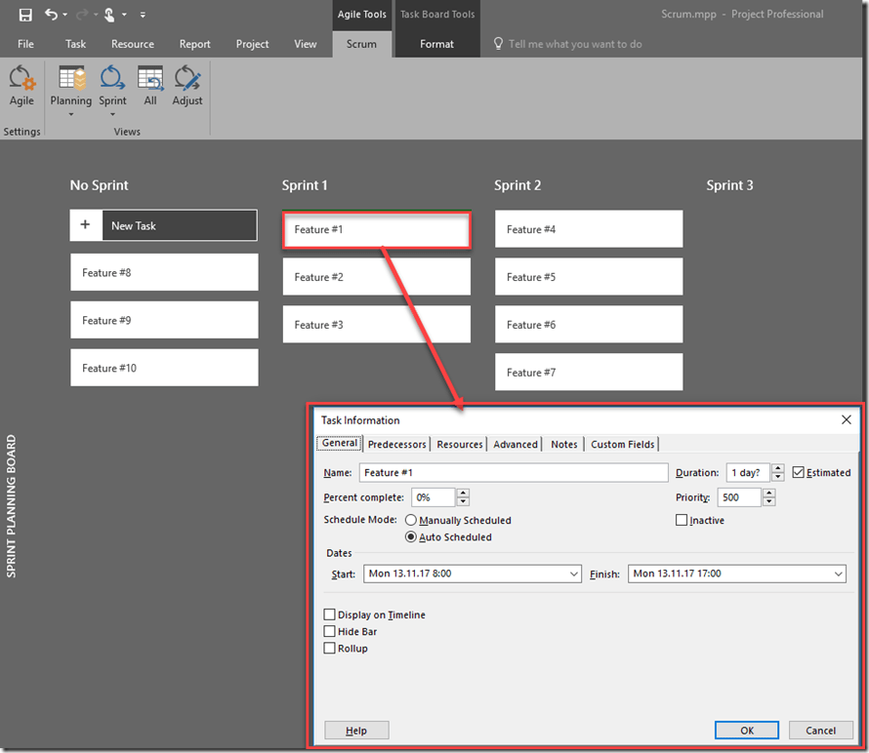Click the Undo arrow icon
Image resolution: width=869 pixels, height=753 pixels.
coord(51,15)
